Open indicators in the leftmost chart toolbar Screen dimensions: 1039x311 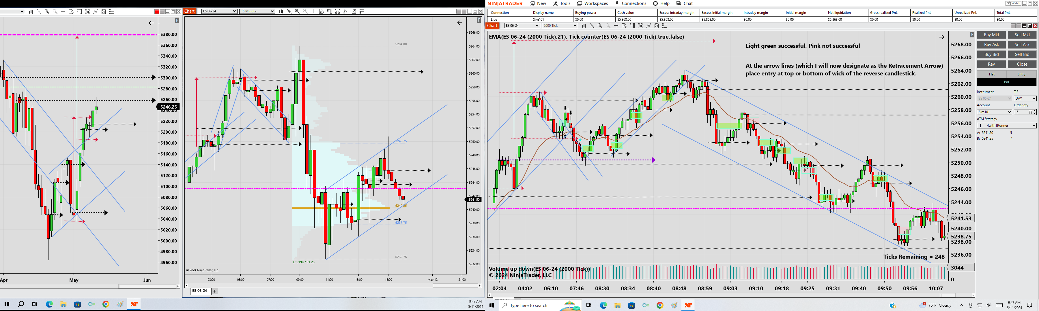click(87, 12)
